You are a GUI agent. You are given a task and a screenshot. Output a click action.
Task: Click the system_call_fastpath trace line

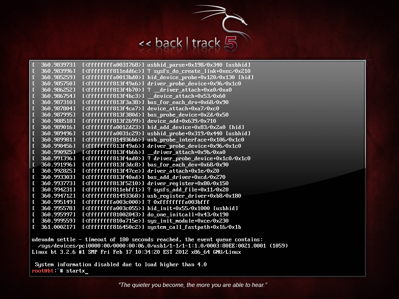coord(136,227)
